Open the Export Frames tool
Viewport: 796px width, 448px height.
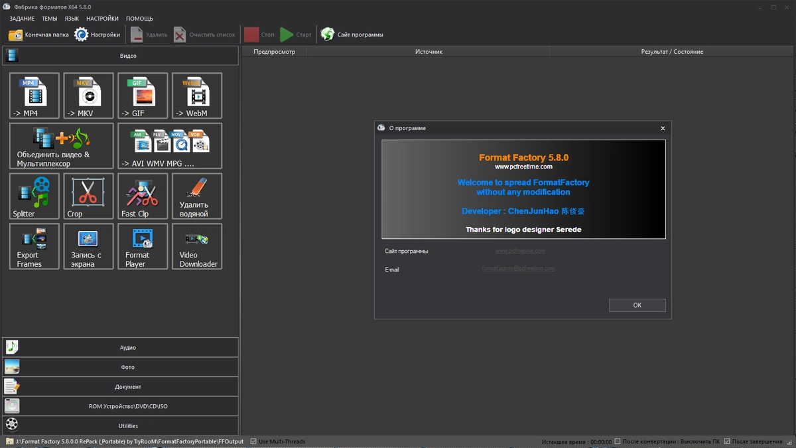coord(34,246)
